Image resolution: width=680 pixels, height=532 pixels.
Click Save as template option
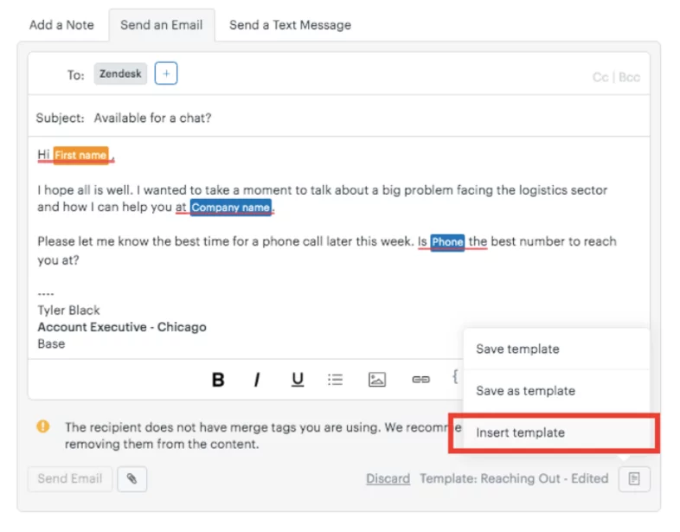click(525, 391)
